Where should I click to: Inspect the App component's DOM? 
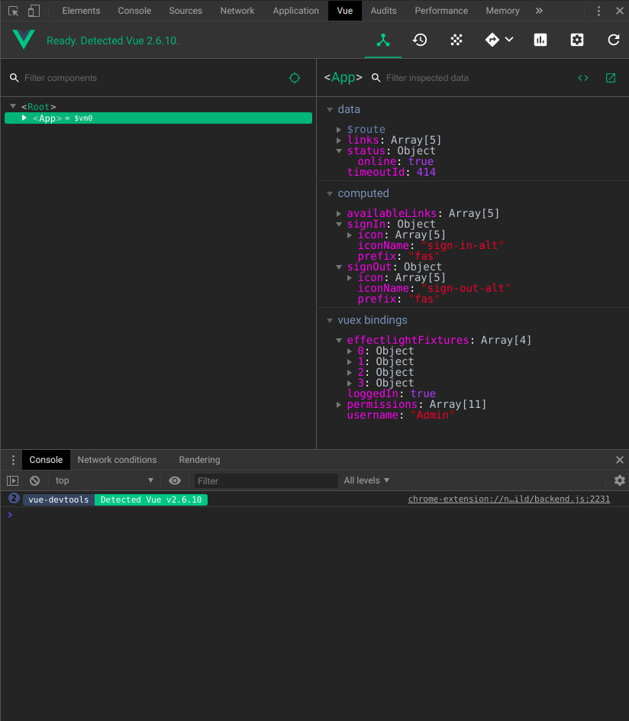(583, 77)
